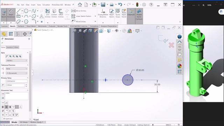
Task: Click the Convert Entities tool
Action: click(54, 13)
